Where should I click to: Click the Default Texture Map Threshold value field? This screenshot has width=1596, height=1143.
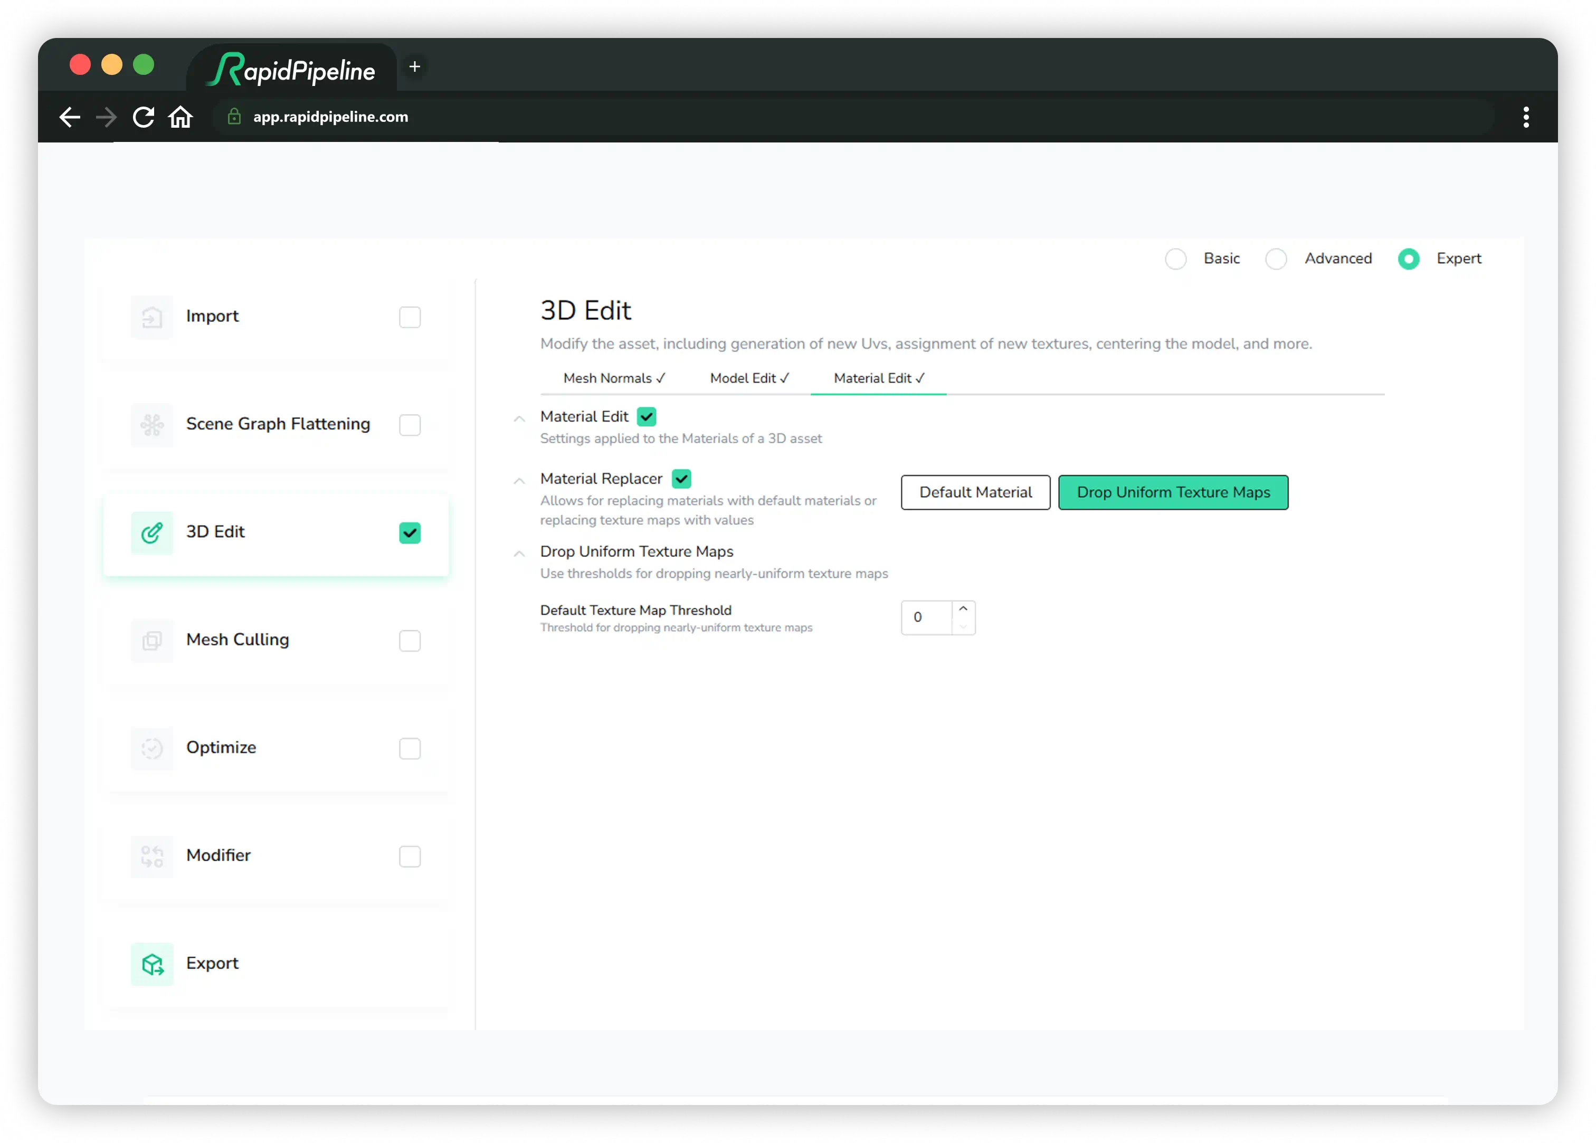pyautogui.click(x=926, y=617)
